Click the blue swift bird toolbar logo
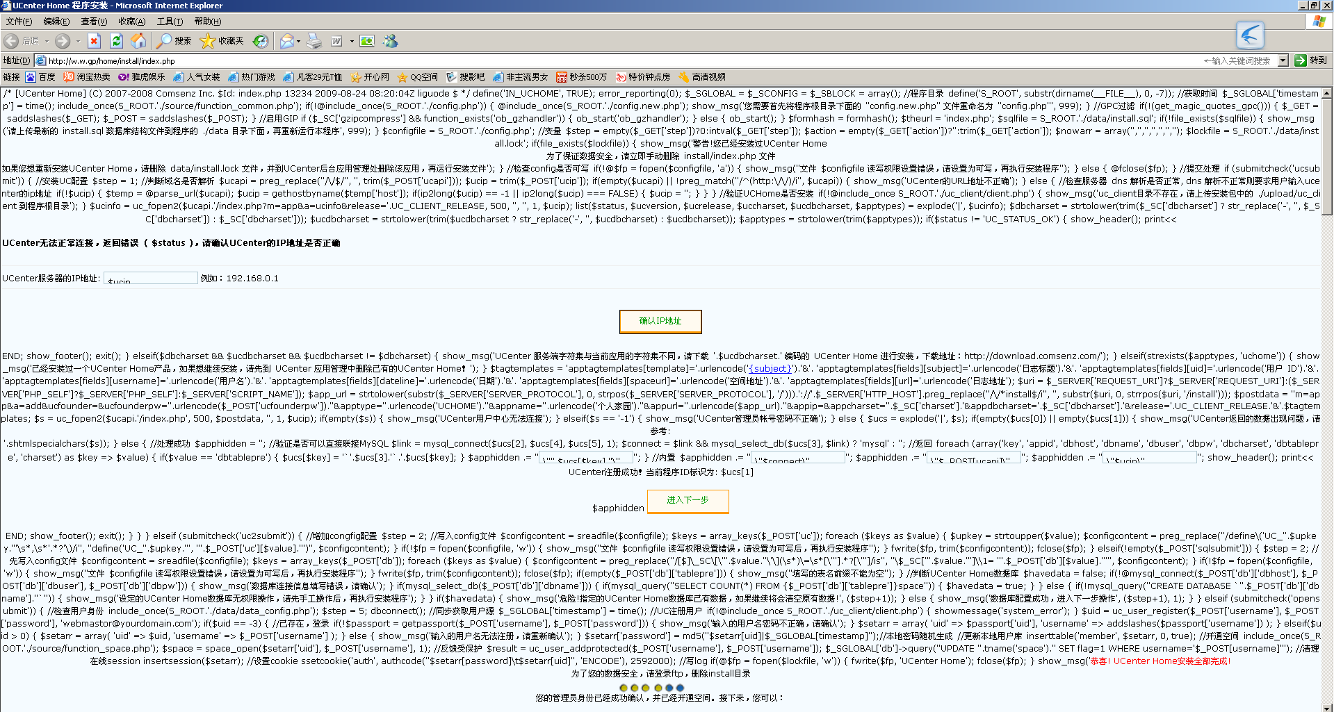 point(1250,35)
